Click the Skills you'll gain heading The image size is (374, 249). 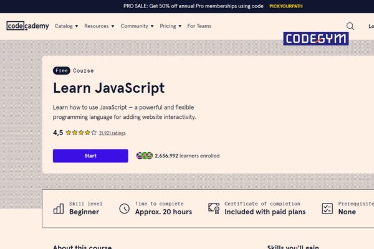293,247
